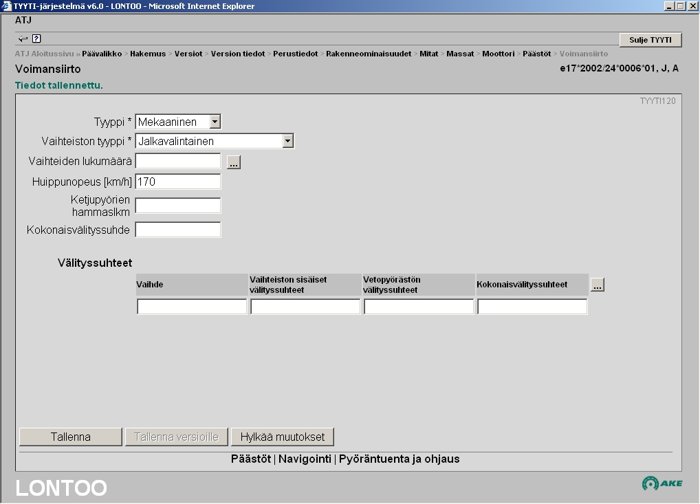
Task: Close the Internet Explorer window
Action: [692, 6]
